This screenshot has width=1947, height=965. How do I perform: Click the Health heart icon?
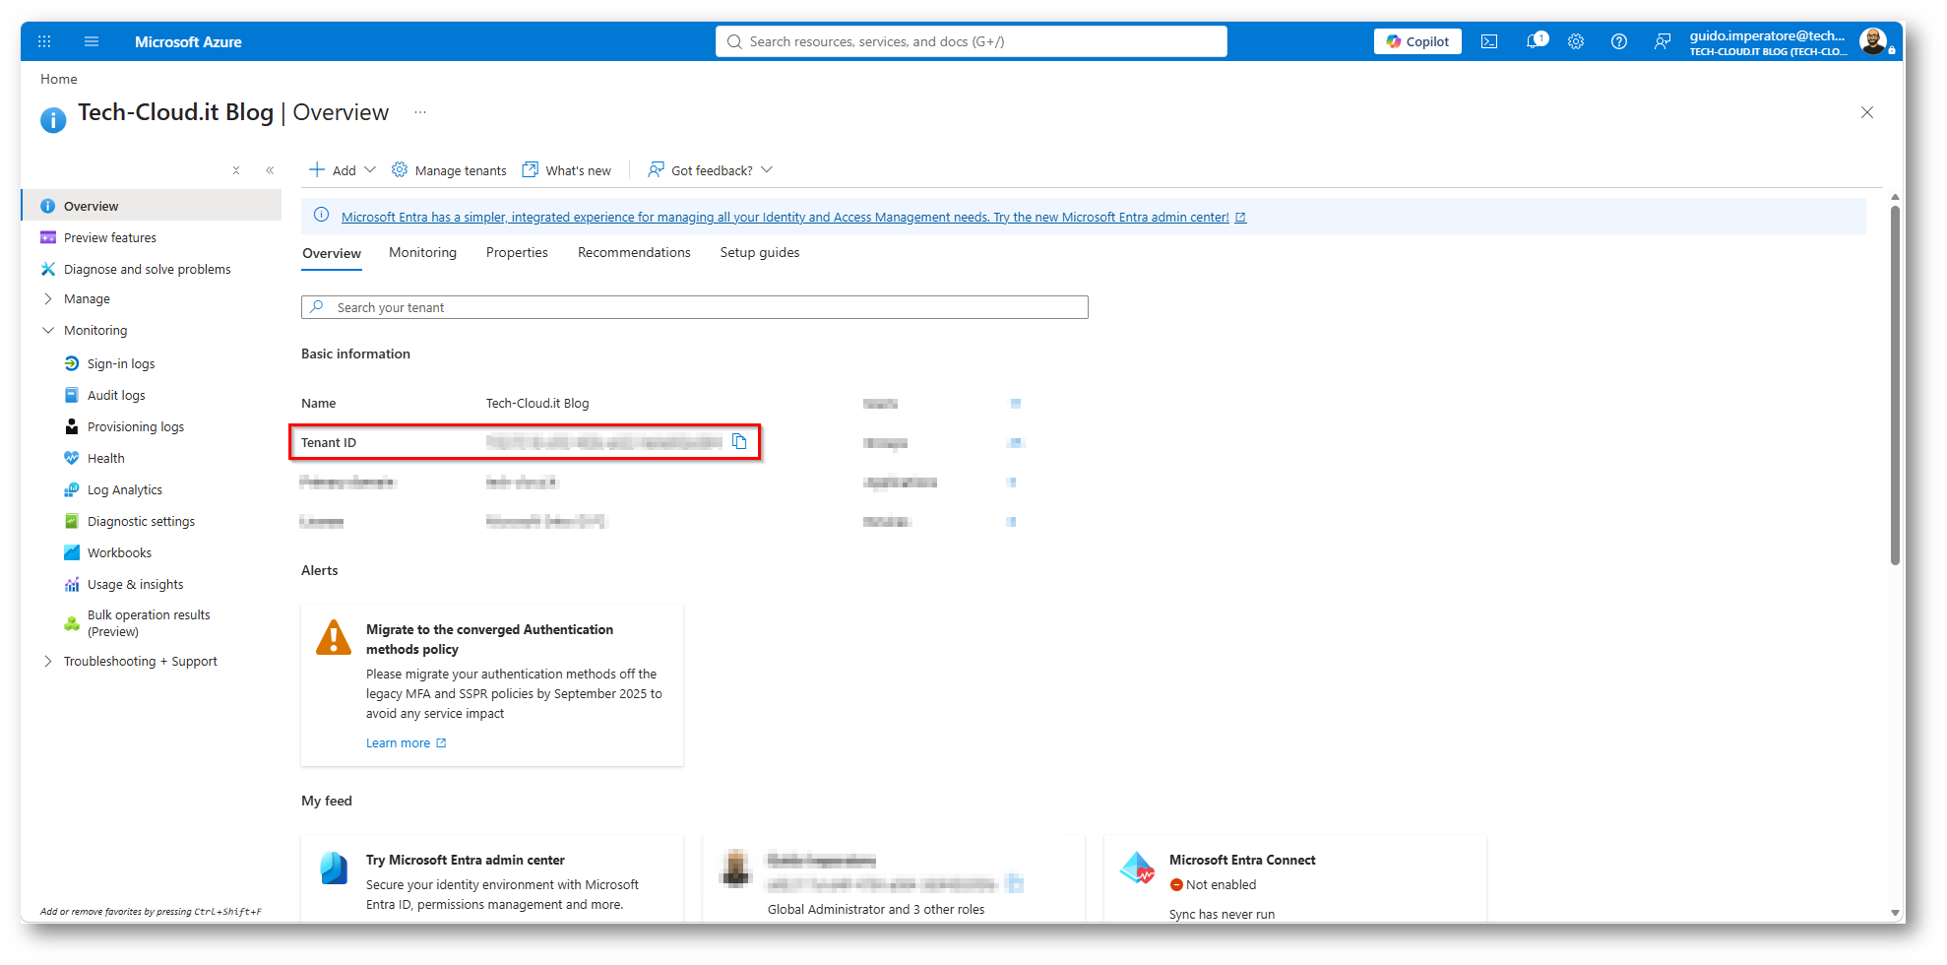click(72, 459)
